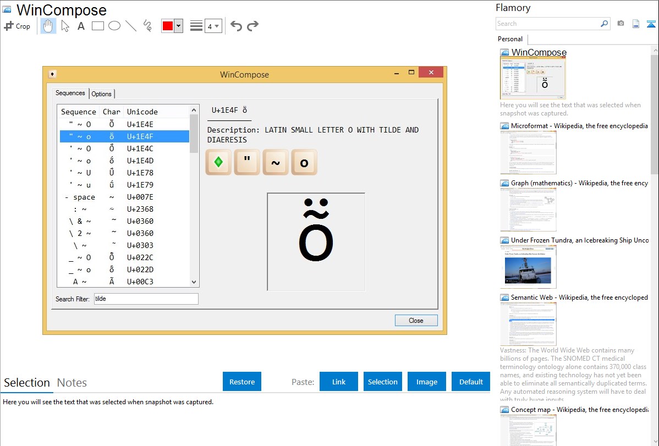The width and height of the screenshot is (659, 446).
Task: Undo the last annotation
Action: click(x=236, y=26)
